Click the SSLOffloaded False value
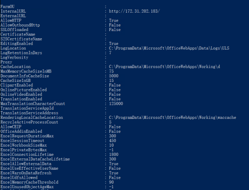Screen dimensions: 249x190 [115, 30]
